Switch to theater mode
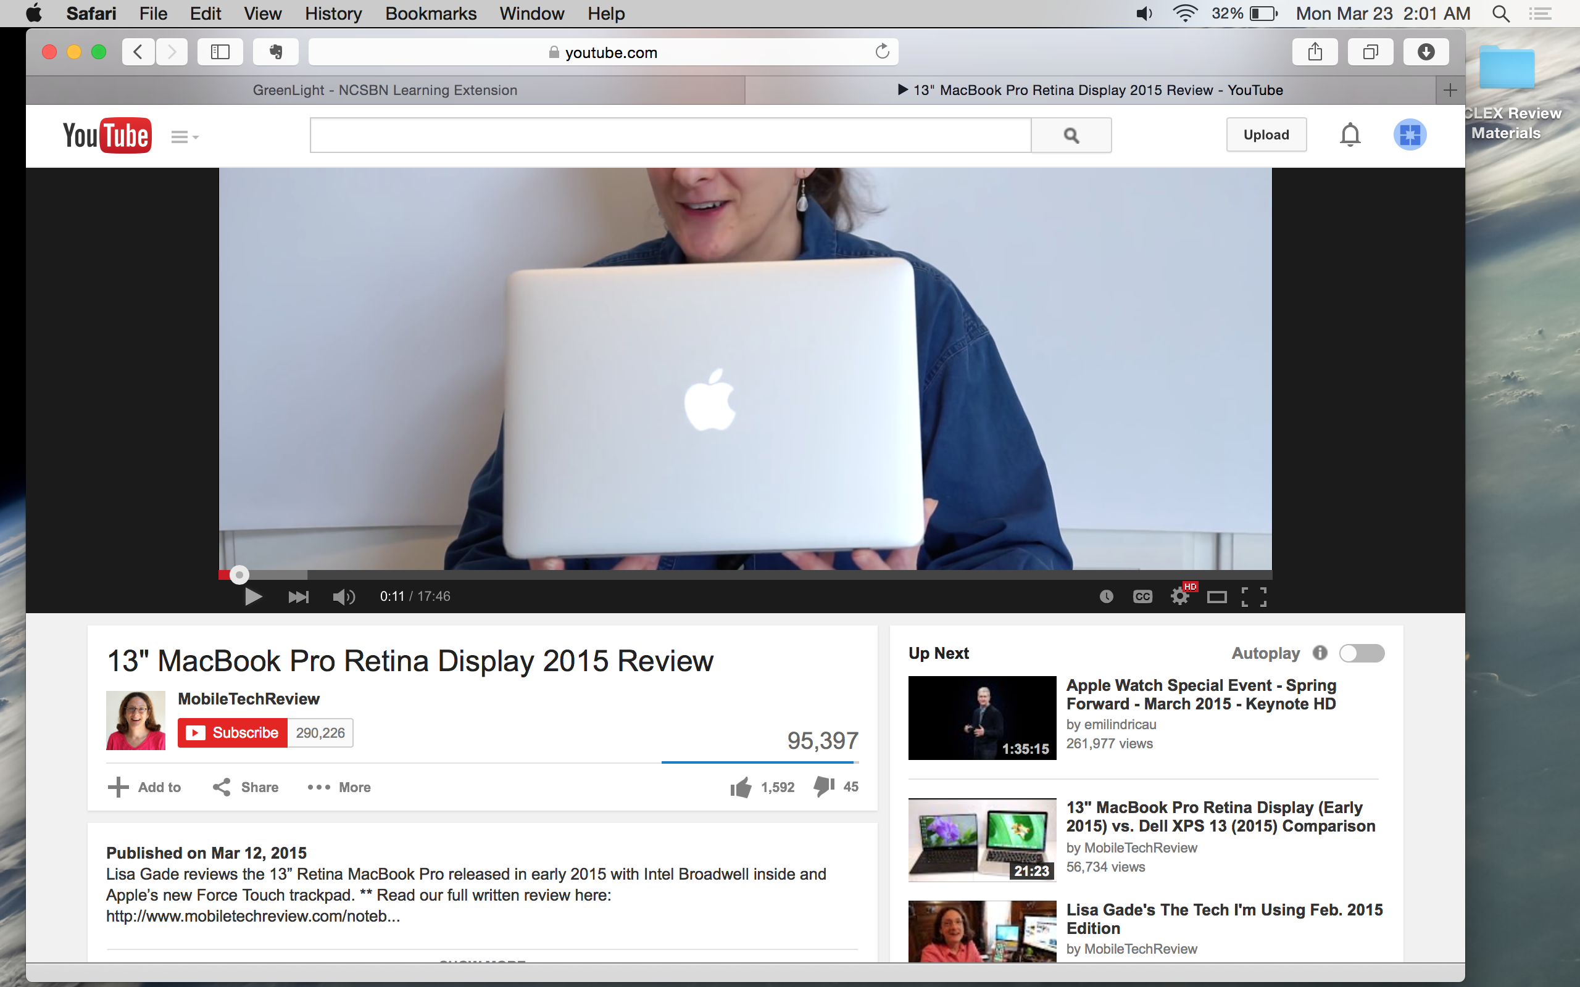1580x987 pixels. point(1217,596)
